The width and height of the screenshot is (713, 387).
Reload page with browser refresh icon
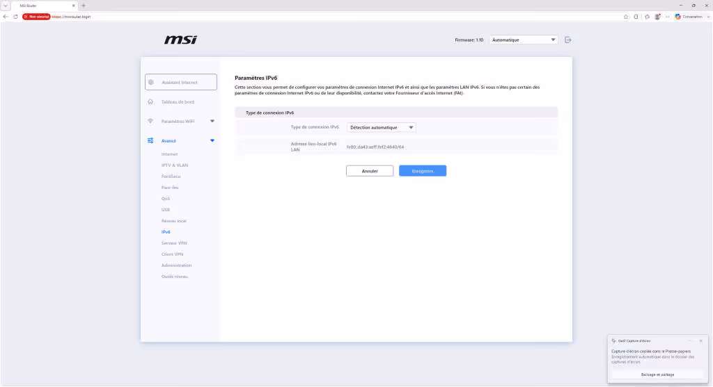(15, 17)
